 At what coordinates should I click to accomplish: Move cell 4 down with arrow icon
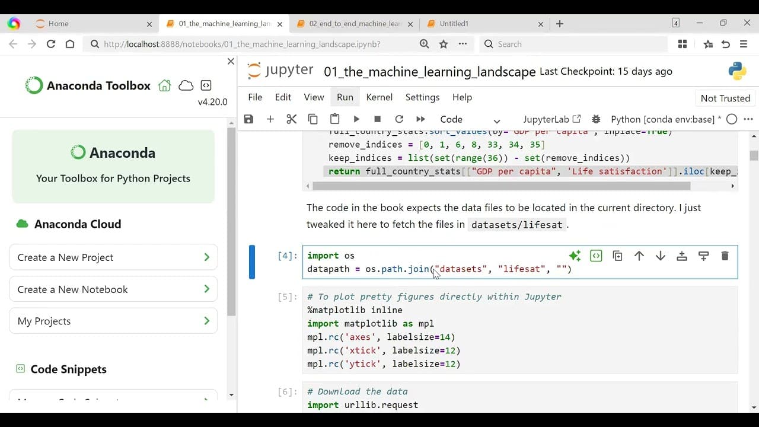(x=660, y=256)
